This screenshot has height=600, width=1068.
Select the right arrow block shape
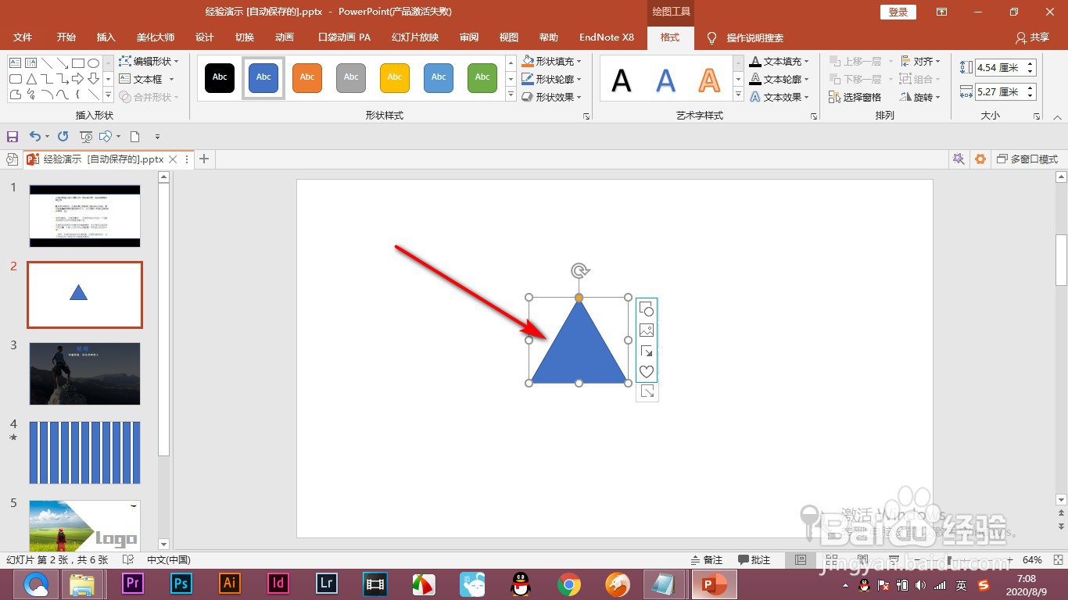coord(77,79)
